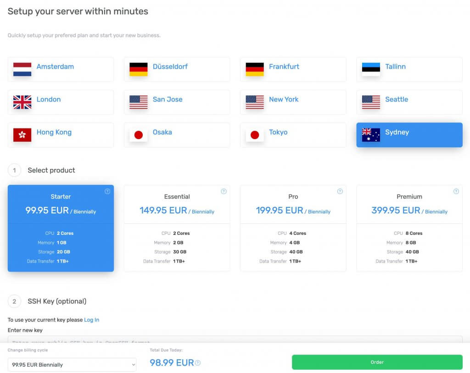Click the SSH key input field
This screenshot has width=470, height=373.
click(x=235, y=340)
